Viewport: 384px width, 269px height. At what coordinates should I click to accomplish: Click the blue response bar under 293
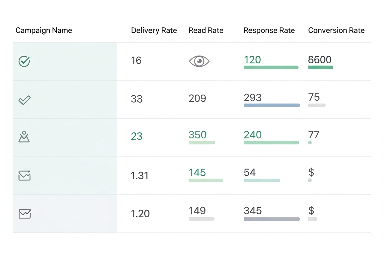point(272,105)
